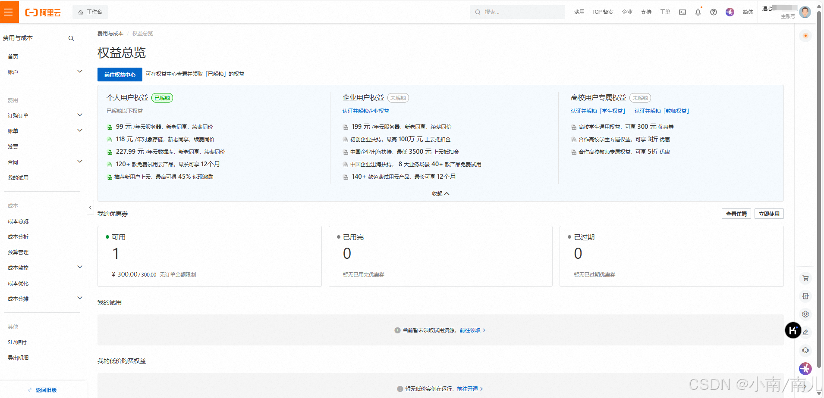Expand the 账户 sidebar menu
The image size is (824, 398).
coord(80,72)
